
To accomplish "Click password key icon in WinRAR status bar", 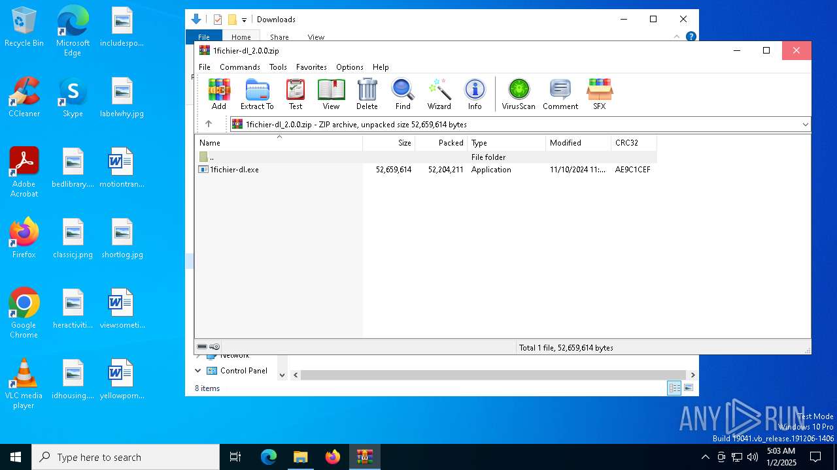I will (x=214, y=347).
